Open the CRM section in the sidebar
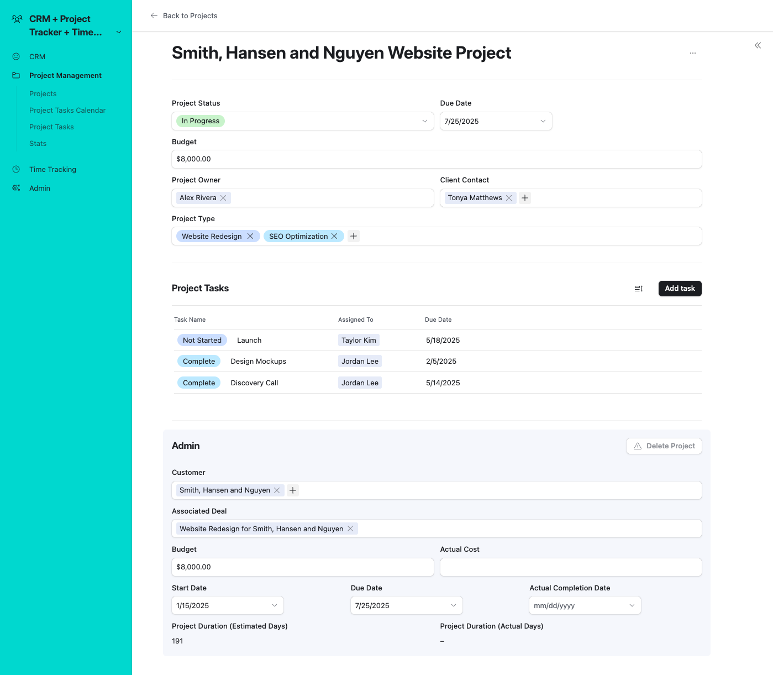This screenshot has width=773, height=675. click(37, 56)
